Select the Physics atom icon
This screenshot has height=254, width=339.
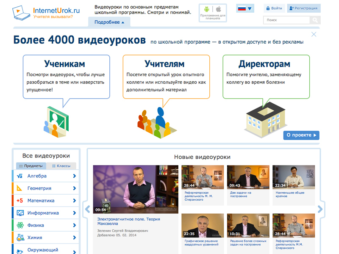20,225
